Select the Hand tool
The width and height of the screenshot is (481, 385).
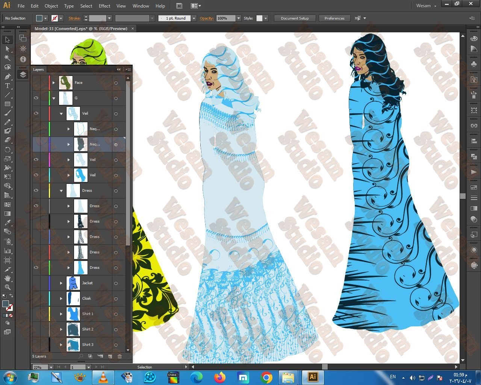coord(8,278)
